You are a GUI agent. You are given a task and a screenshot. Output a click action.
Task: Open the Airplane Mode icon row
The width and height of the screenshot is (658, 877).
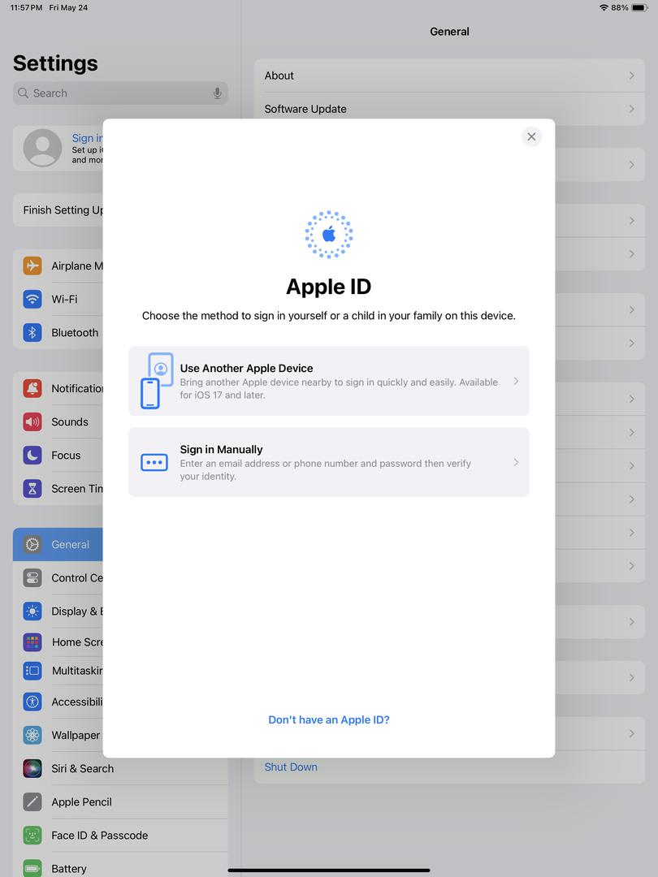pos(32,265)
